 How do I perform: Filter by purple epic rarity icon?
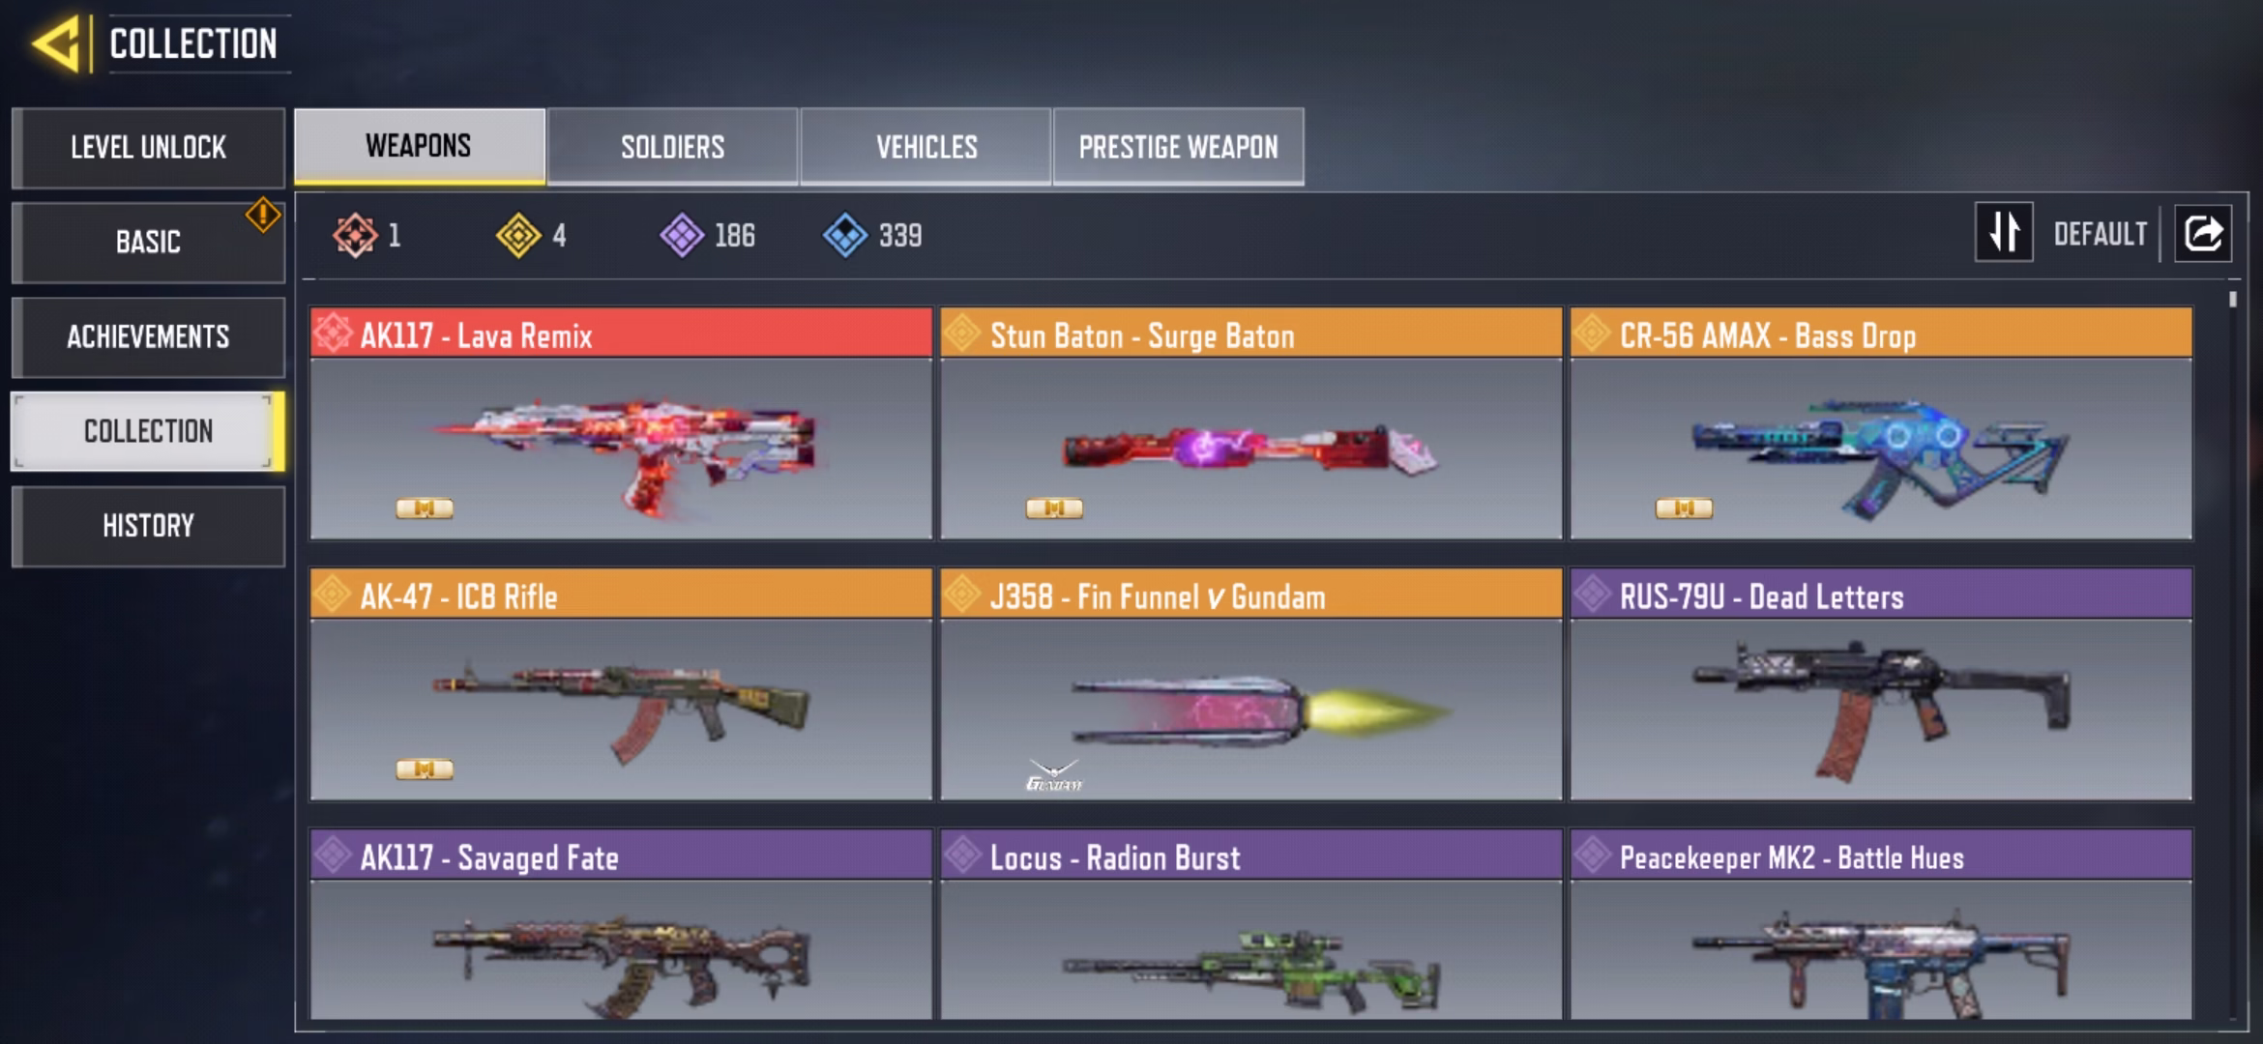pos(682,235)
